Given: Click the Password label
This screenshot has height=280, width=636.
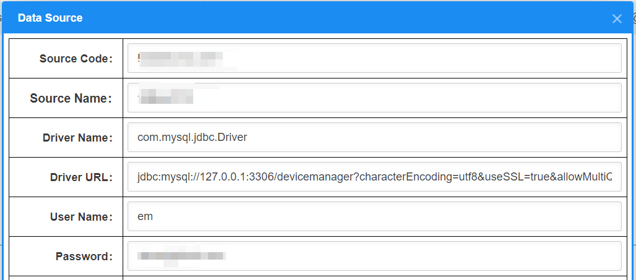Looking at the screenshot, I should (x=84, y=257).
